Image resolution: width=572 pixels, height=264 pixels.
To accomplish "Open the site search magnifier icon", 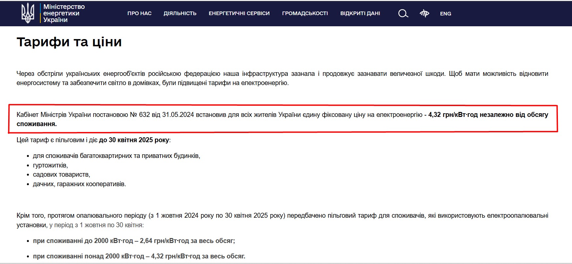I will (x=403, y=13).
